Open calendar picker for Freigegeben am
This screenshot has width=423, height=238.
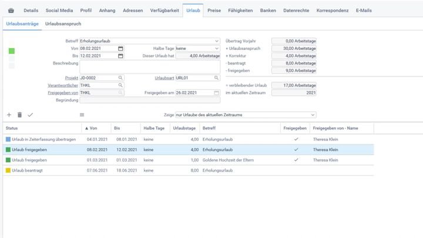click(216, 92)
